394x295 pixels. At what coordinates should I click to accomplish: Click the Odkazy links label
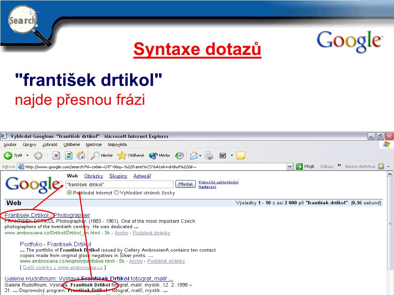pos(327,167)
